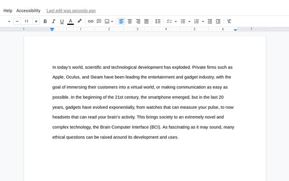Increase font size with plus button
Screen dimensions: 289x181
36,21
